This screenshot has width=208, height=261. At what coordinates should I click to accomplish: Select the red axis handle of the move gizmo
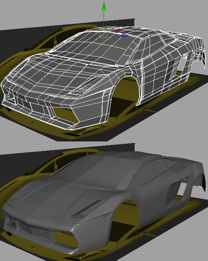tap(117, 31)
